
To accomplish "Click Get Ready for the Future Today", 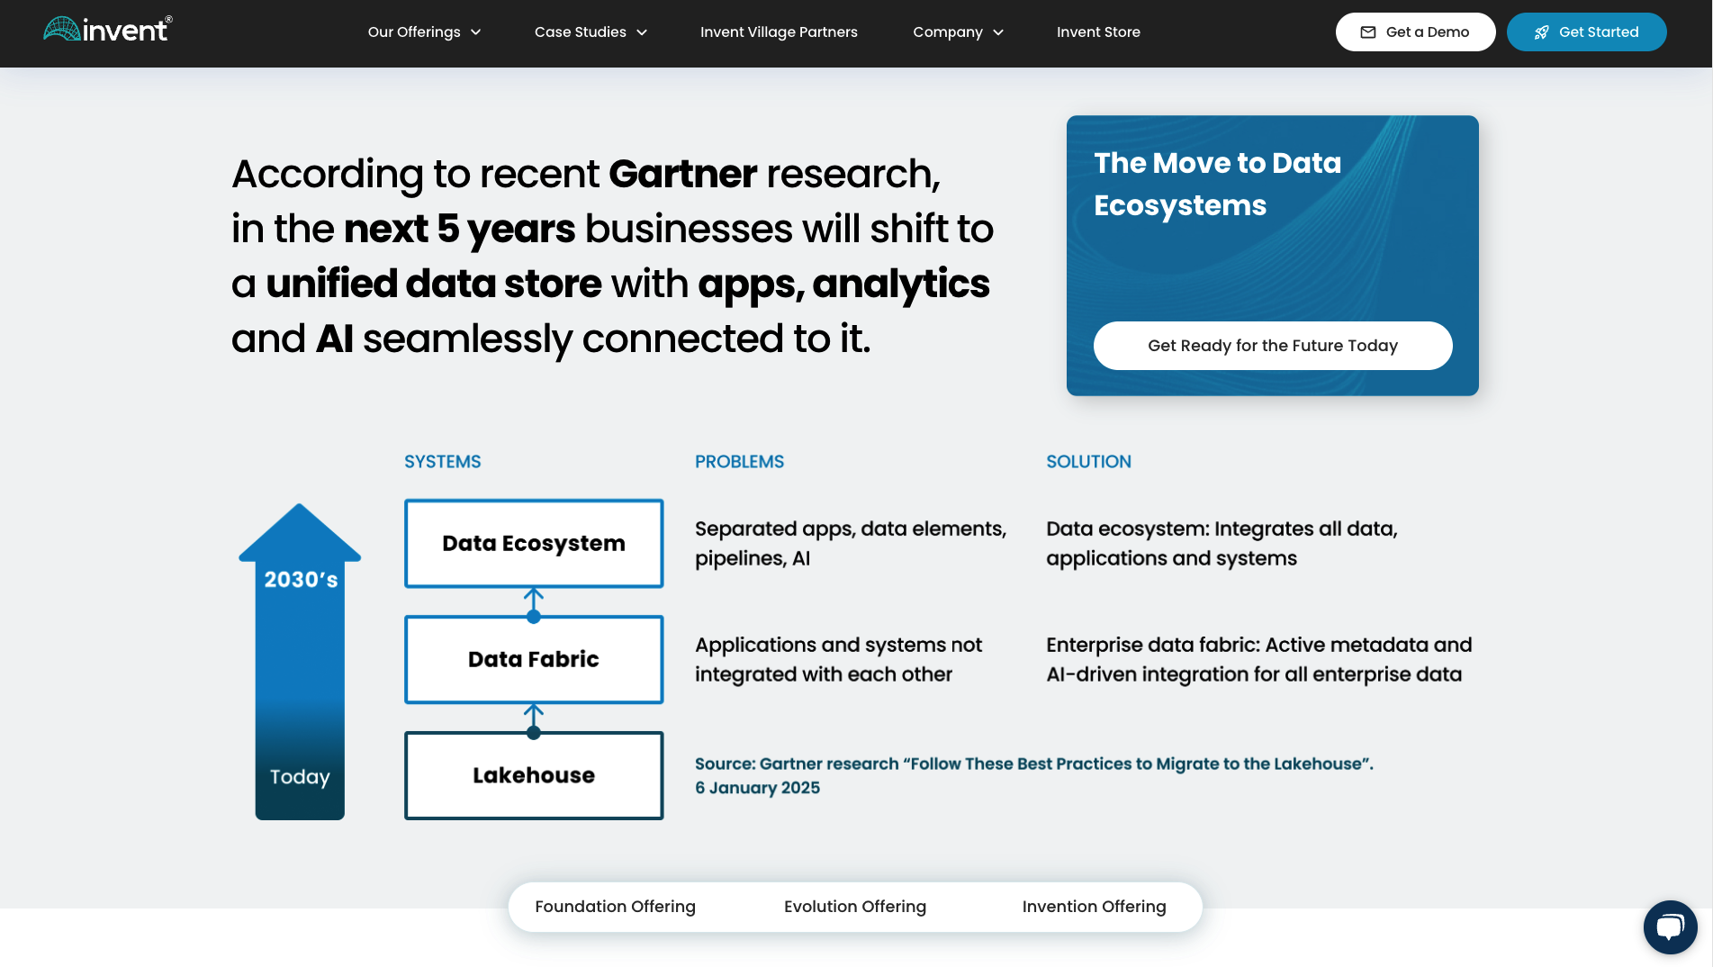I will (x=1273, y=346).
